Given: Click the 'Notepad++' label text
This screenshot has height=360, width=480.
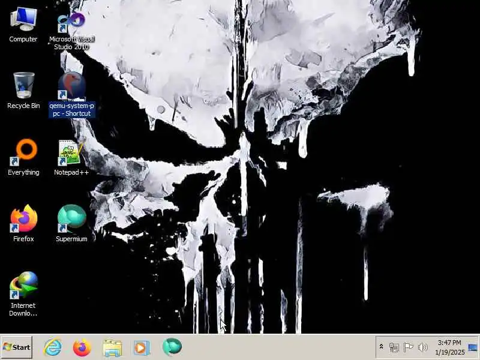Looking at the screenshot, I should (x=71, y=172).
